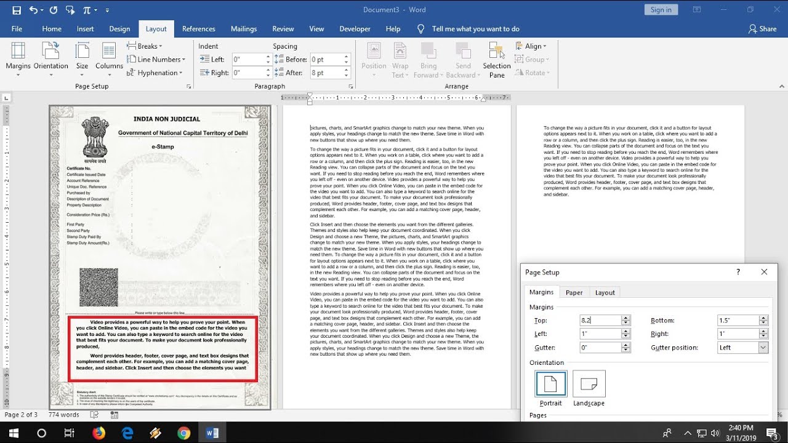Image resolution: width=788 pixels, height=443 pixels.
Task: Launch the Page Setup group dialog launcher
Action: click(x=188, y=87)
